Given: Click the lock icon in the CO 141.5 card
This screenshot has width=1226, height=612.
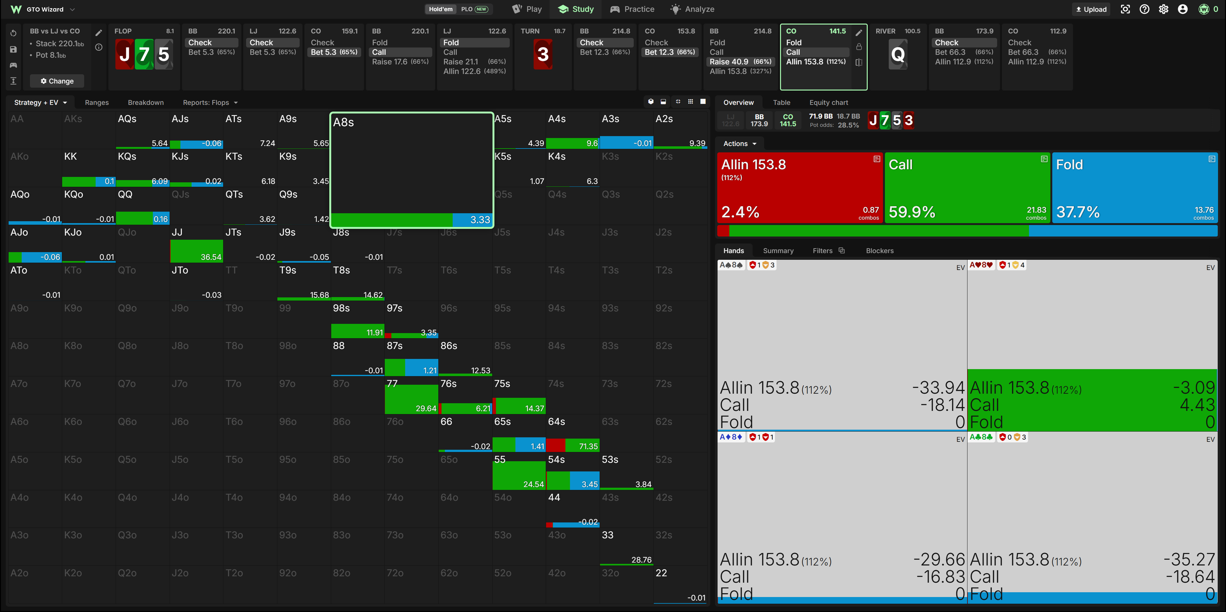Looking at the screenshot, I should pos(859,47).
